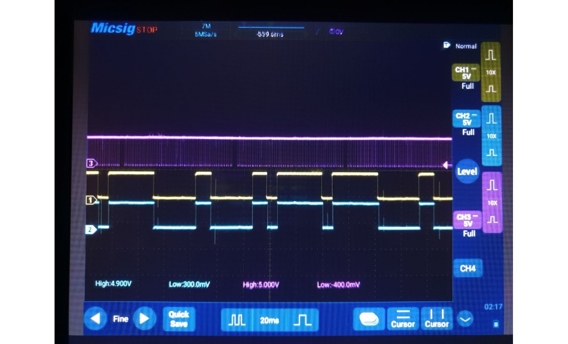Image resolution: width=568 pixels, height=344 pixels.
Task: Tap the lower blue CH2 vertical scale icon
Action: tap(492, 152)
